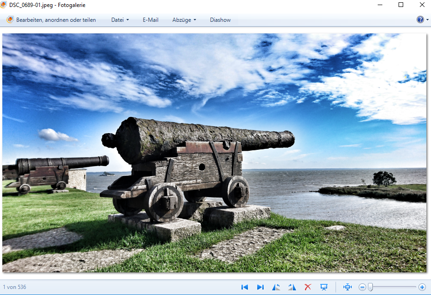
Task: Click the zoom slider handle
Action: coord(370,287)
